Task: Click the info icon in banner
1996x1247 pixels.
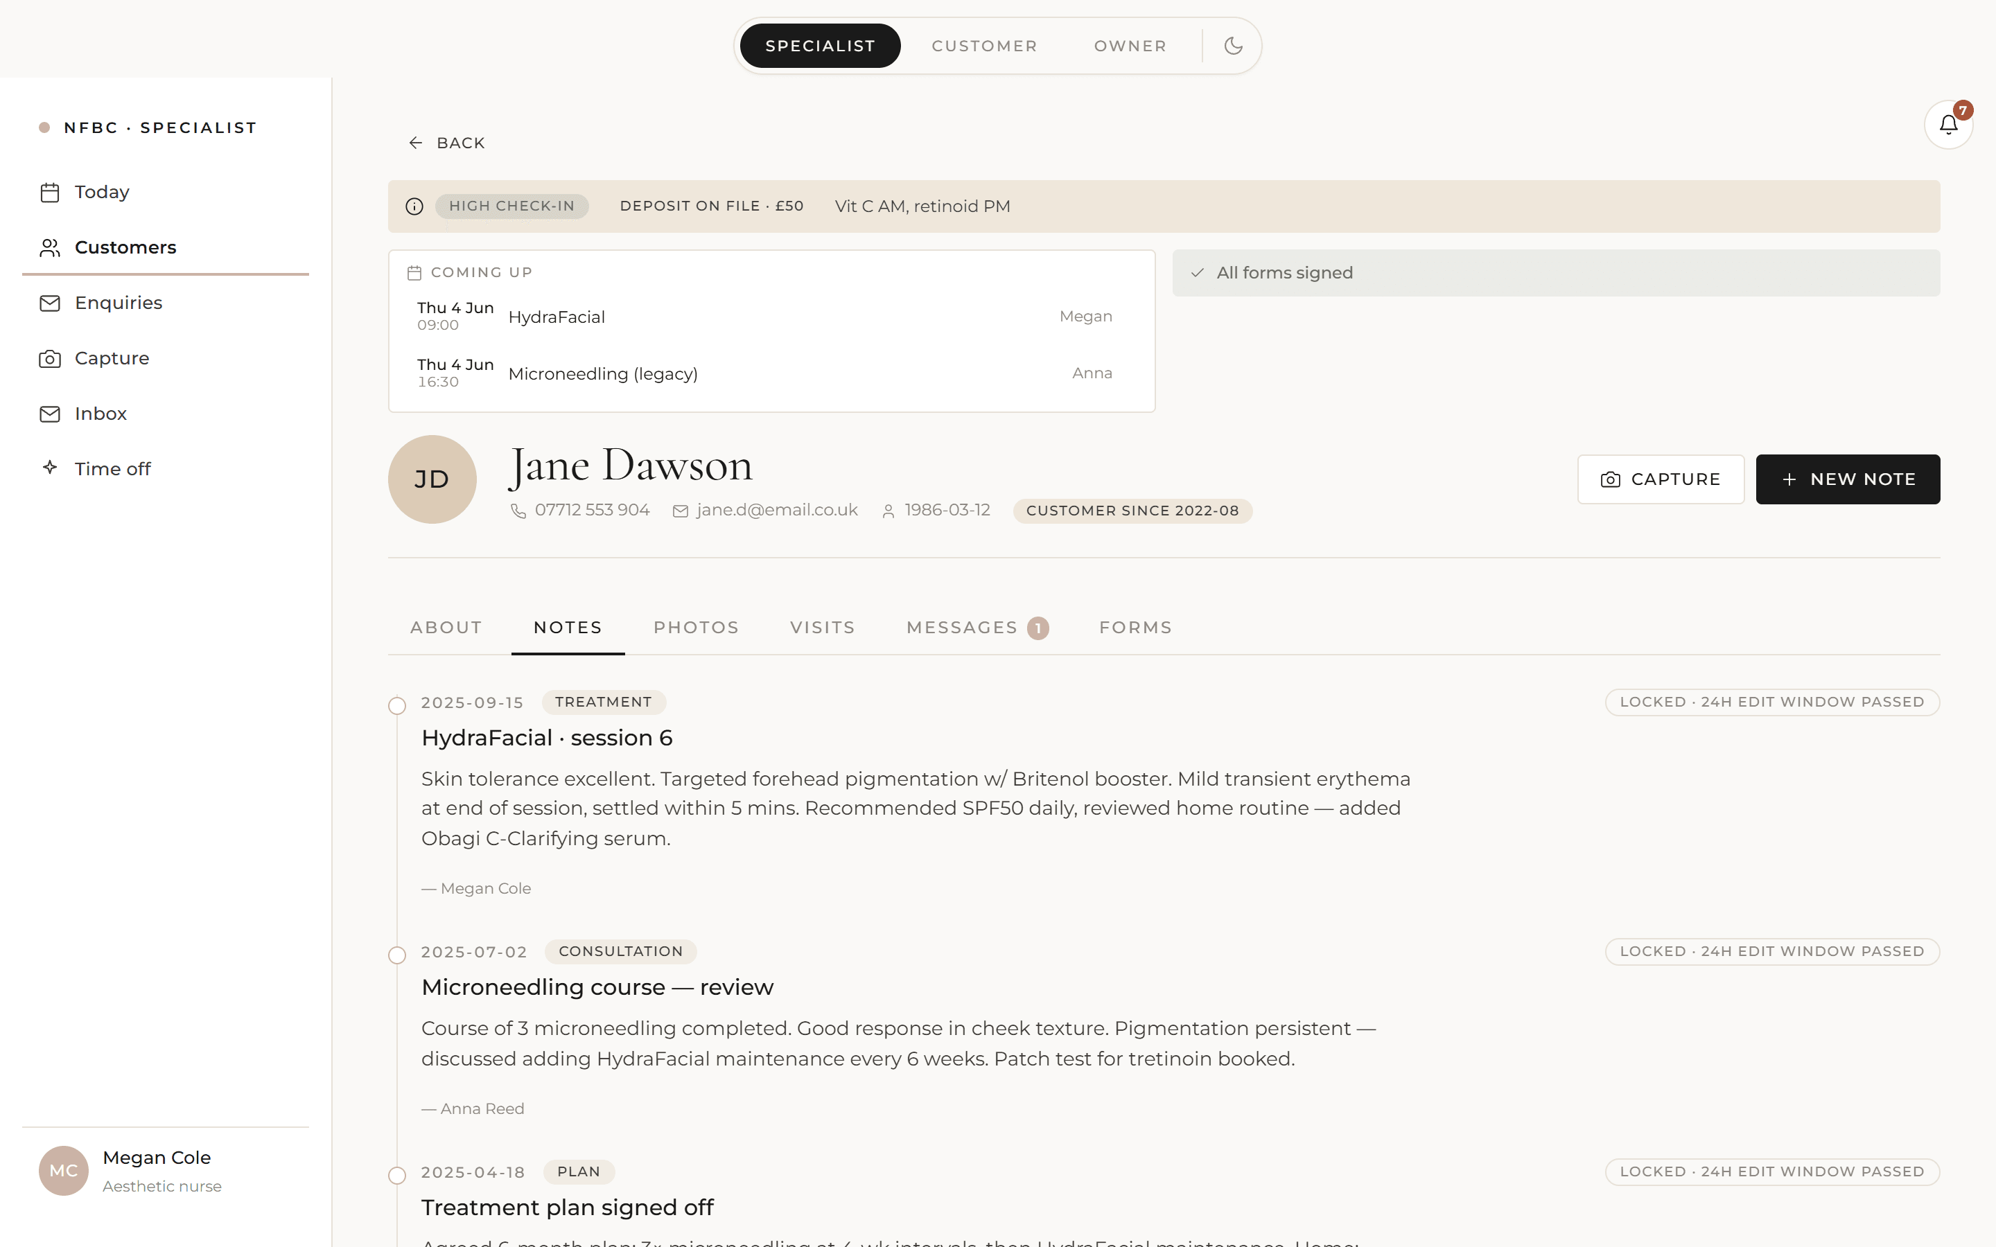Action: (414, 206)
